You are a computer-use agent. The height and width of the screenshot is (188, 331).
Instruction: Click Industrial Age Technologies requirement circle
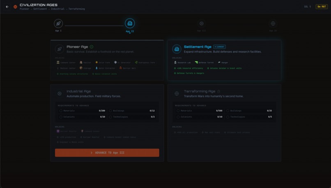coord(110,117)
